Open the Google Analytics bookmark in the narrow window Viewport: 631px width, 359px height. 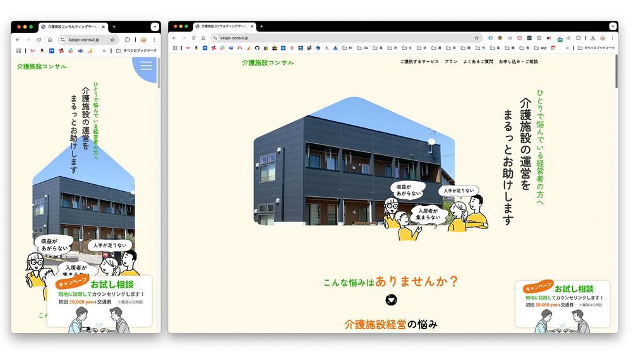tap(90, 50)
